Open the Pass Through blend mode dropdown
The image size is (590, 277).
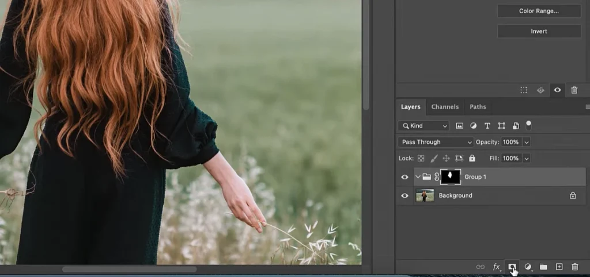coord(435,142)
